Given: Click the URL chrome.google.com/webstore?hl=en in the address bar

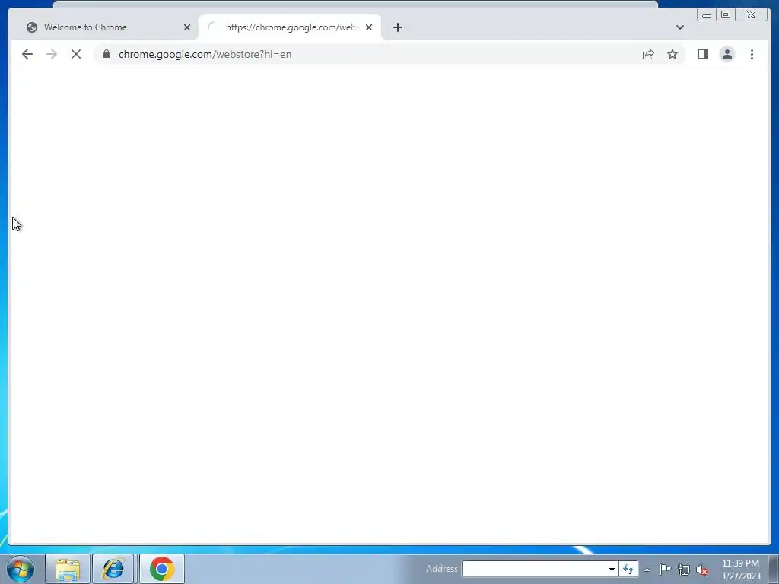Looking at the screenshot, I should coord(205,54).
